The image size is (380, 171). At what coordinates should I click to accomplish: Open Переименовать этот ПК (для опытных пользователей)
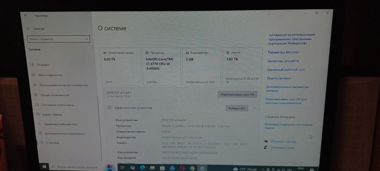coord(287,101)
